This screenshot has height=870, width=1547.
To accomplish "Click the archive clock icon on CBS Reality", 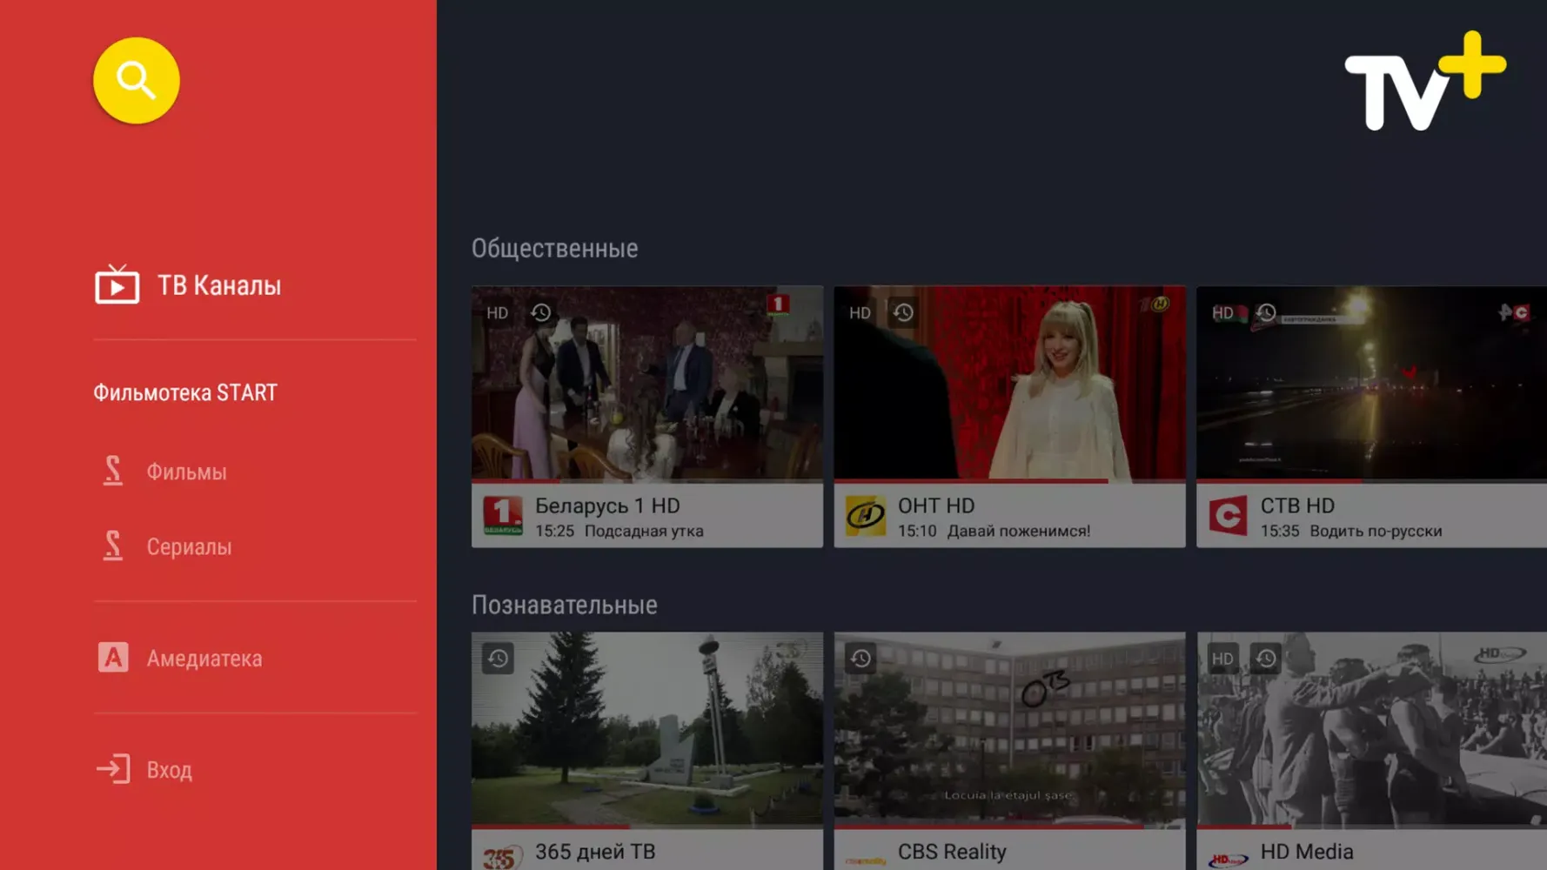I will click(x=861, y=659).
